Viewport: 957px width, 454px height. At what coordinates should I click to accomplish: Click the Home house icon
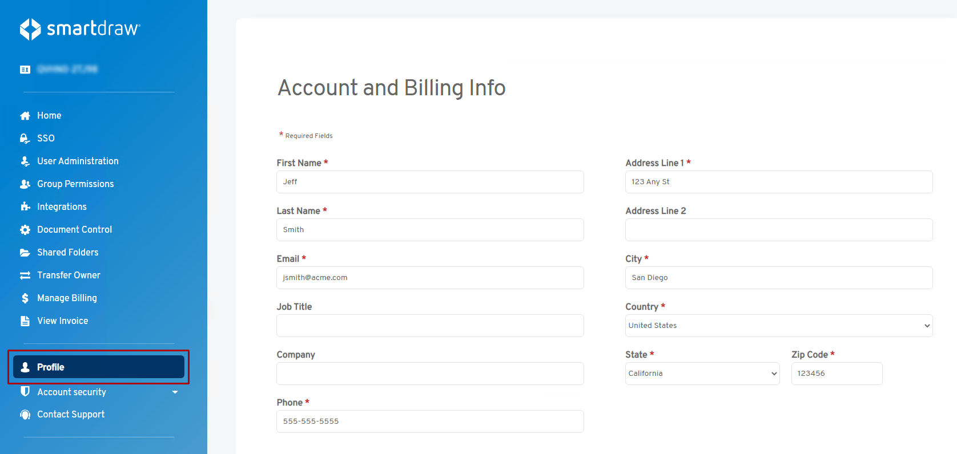(25, 116)
